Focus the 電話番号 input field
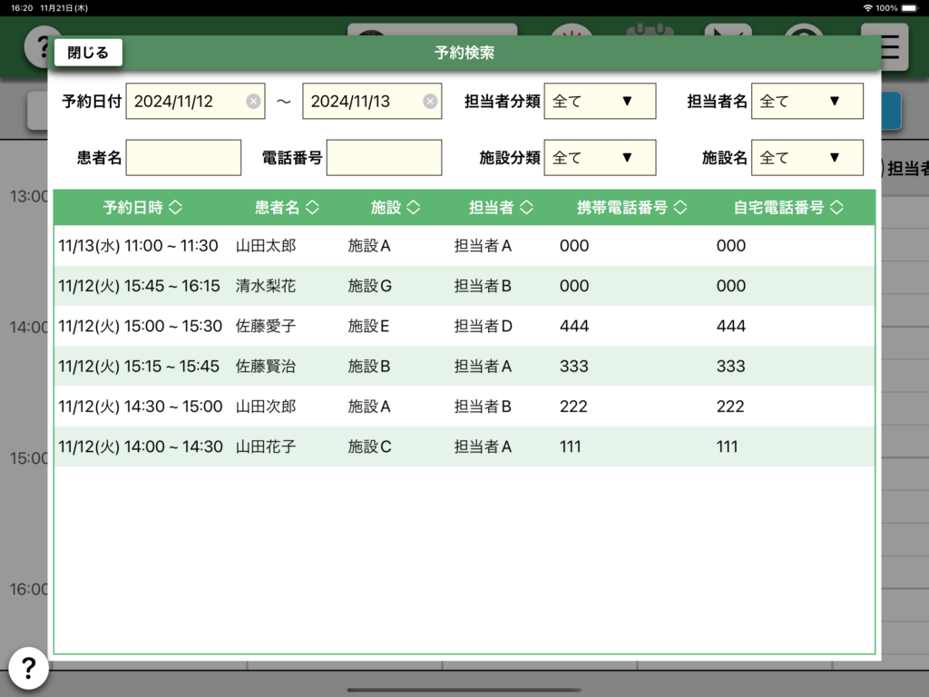 point(384,158)
